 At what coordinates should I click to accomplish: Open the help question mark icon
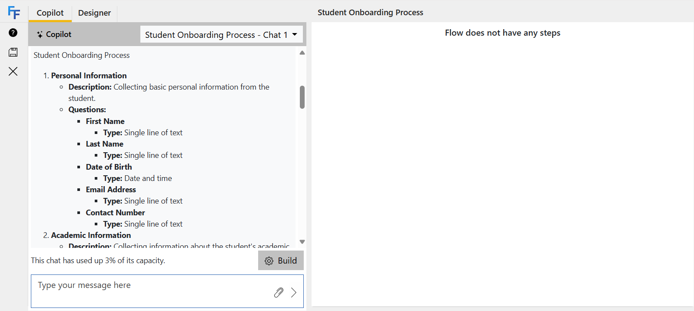(13, 33)
